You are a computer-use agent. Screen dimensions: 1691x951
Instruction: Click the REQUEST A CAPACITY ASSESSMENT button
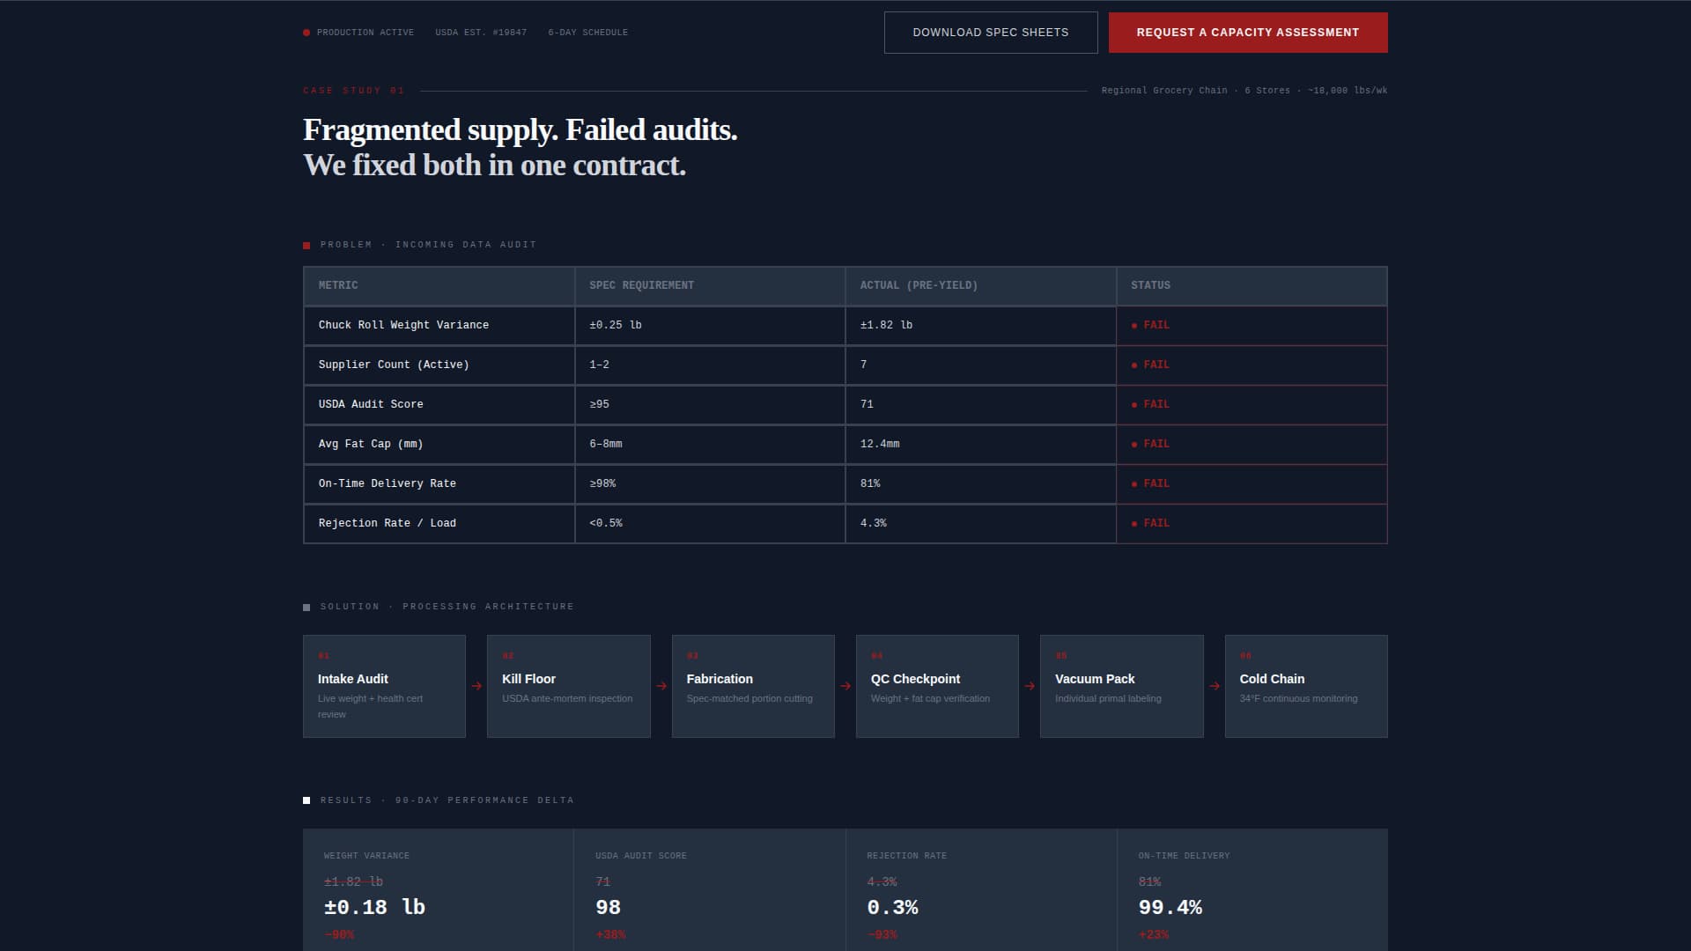(1247, 32)
